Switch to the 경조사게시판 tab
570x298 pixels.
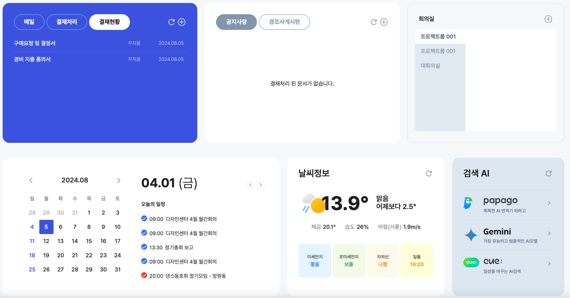click(x=284, y=22)
